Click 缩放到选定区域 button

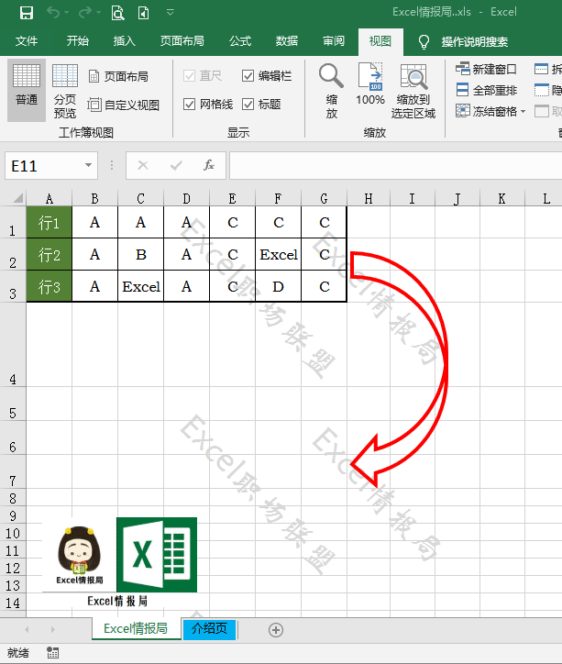click(413, 91)
